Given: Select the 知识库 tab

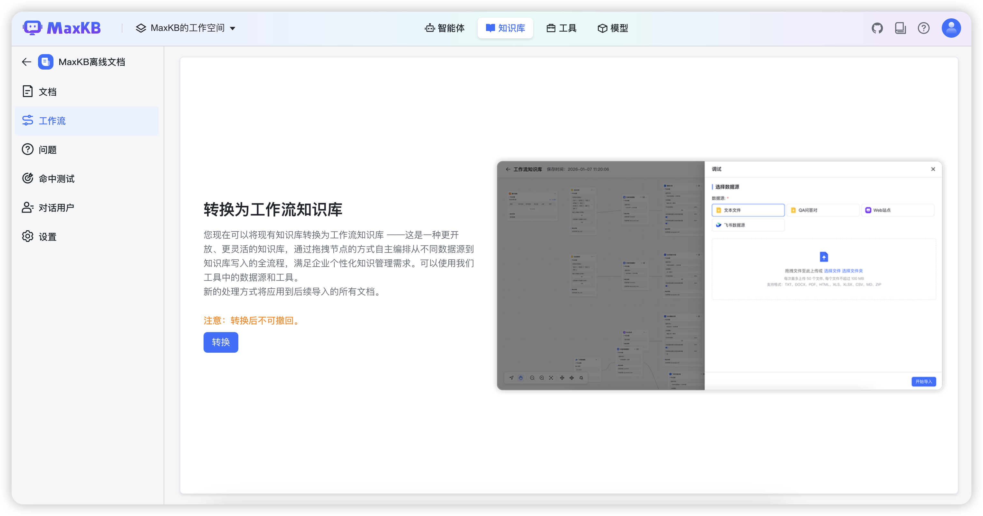Looking at the screenshot, I should point(505,28).
